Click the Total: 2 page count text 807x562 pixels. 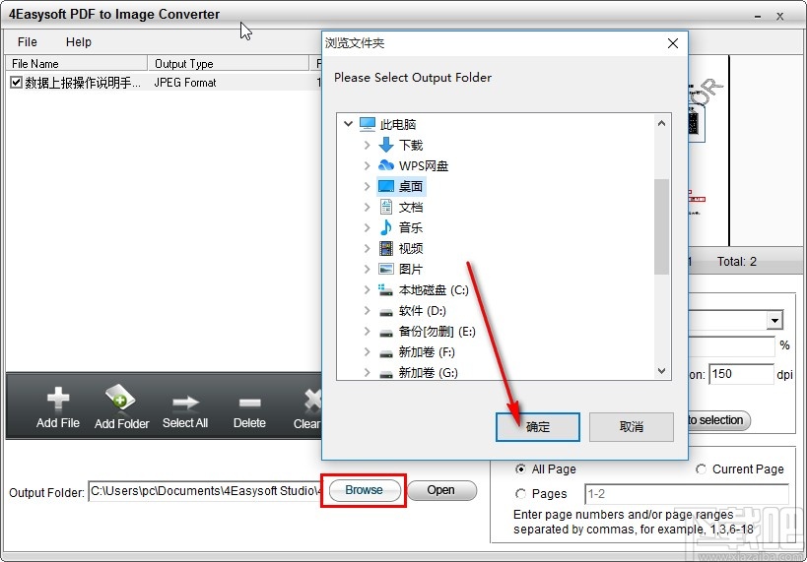pyautogui.click(x=737, y=261)
